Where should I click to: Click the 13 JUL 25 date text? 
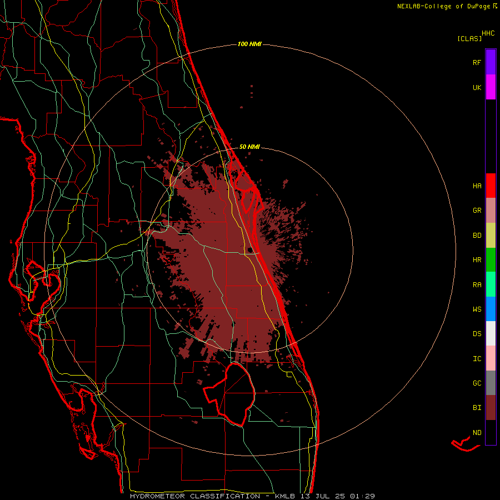pos(323,496)
